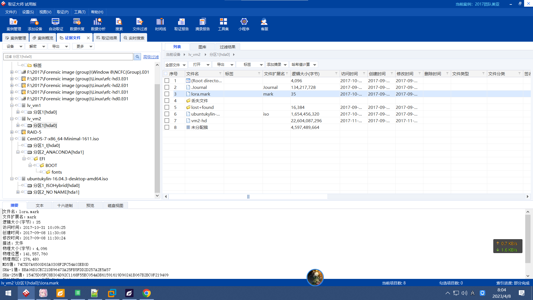The height and width of the screenshot is (300, 533).
Task: Click the filter search magnifier button
Action: (137, 57)
